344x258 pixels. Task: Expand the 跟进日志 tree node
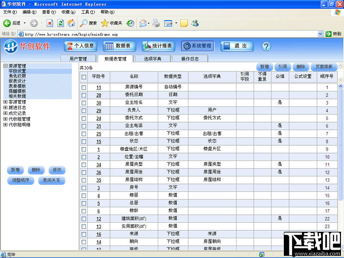click(x=5, y=108)
